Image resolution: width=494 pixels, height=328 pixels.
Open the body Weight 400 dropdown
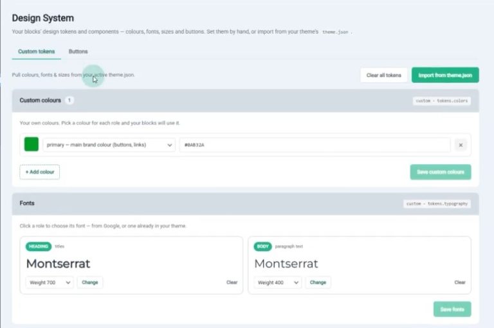click(278, 282)
